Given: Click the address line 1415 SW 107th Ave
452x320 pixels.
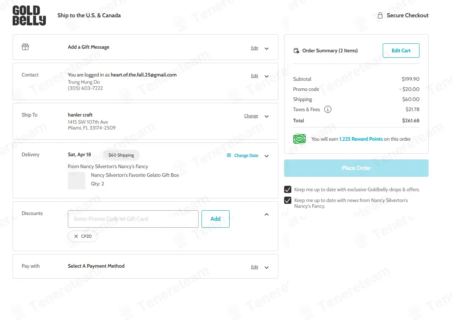Looking at the screenshot, I should coord(88,122).
